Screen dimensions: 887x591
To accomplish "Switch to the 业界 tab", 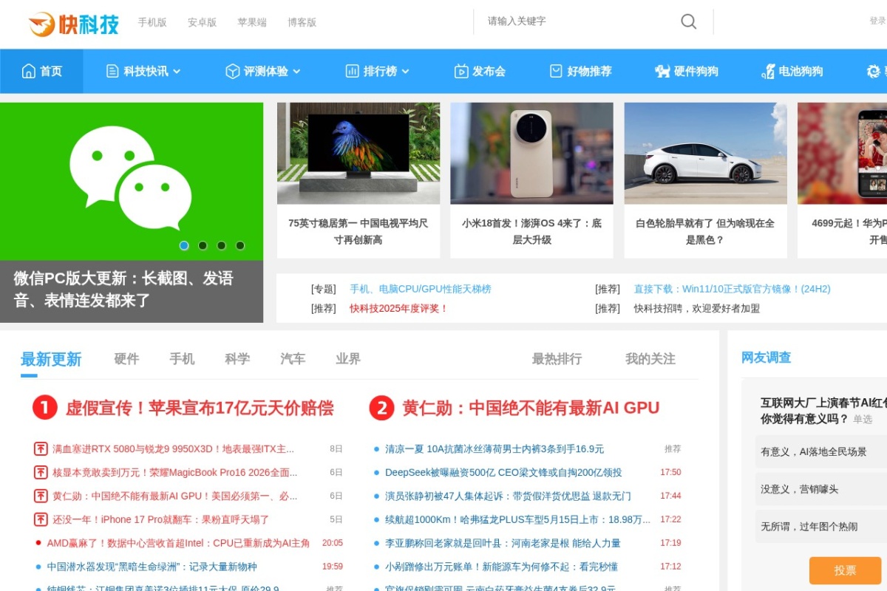I will coord(348,359).
